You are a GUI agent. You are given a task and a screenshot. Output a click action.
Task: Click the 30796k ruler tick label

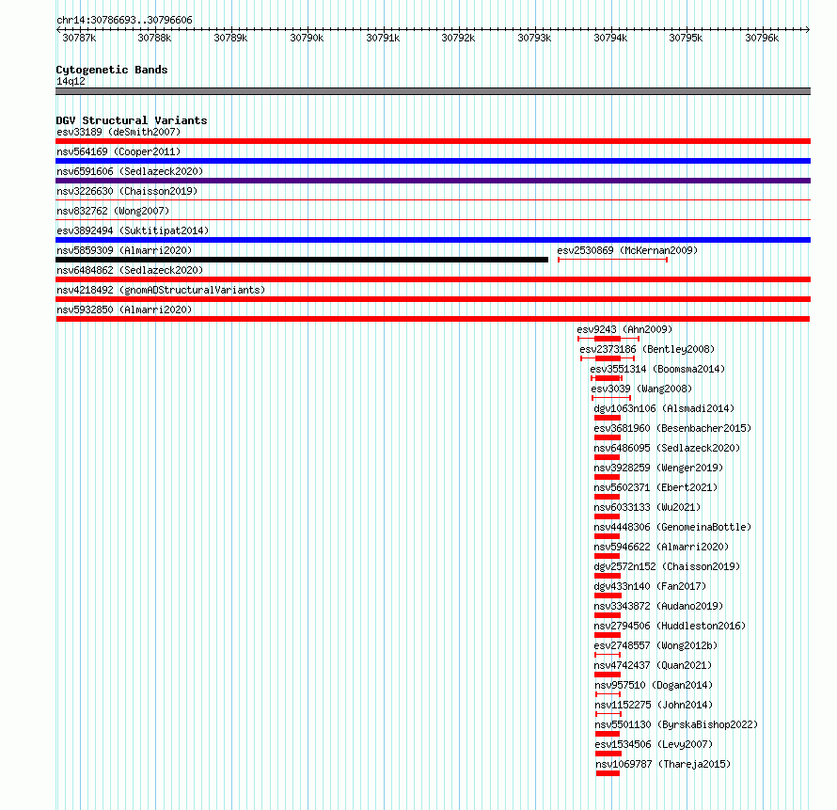762,38
